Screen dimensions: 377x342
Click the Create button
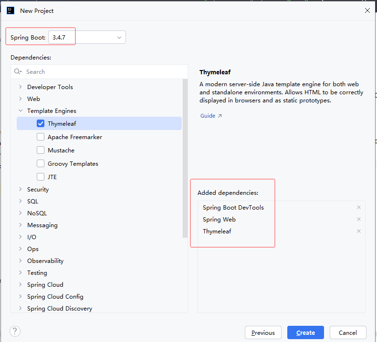point(305,332)
